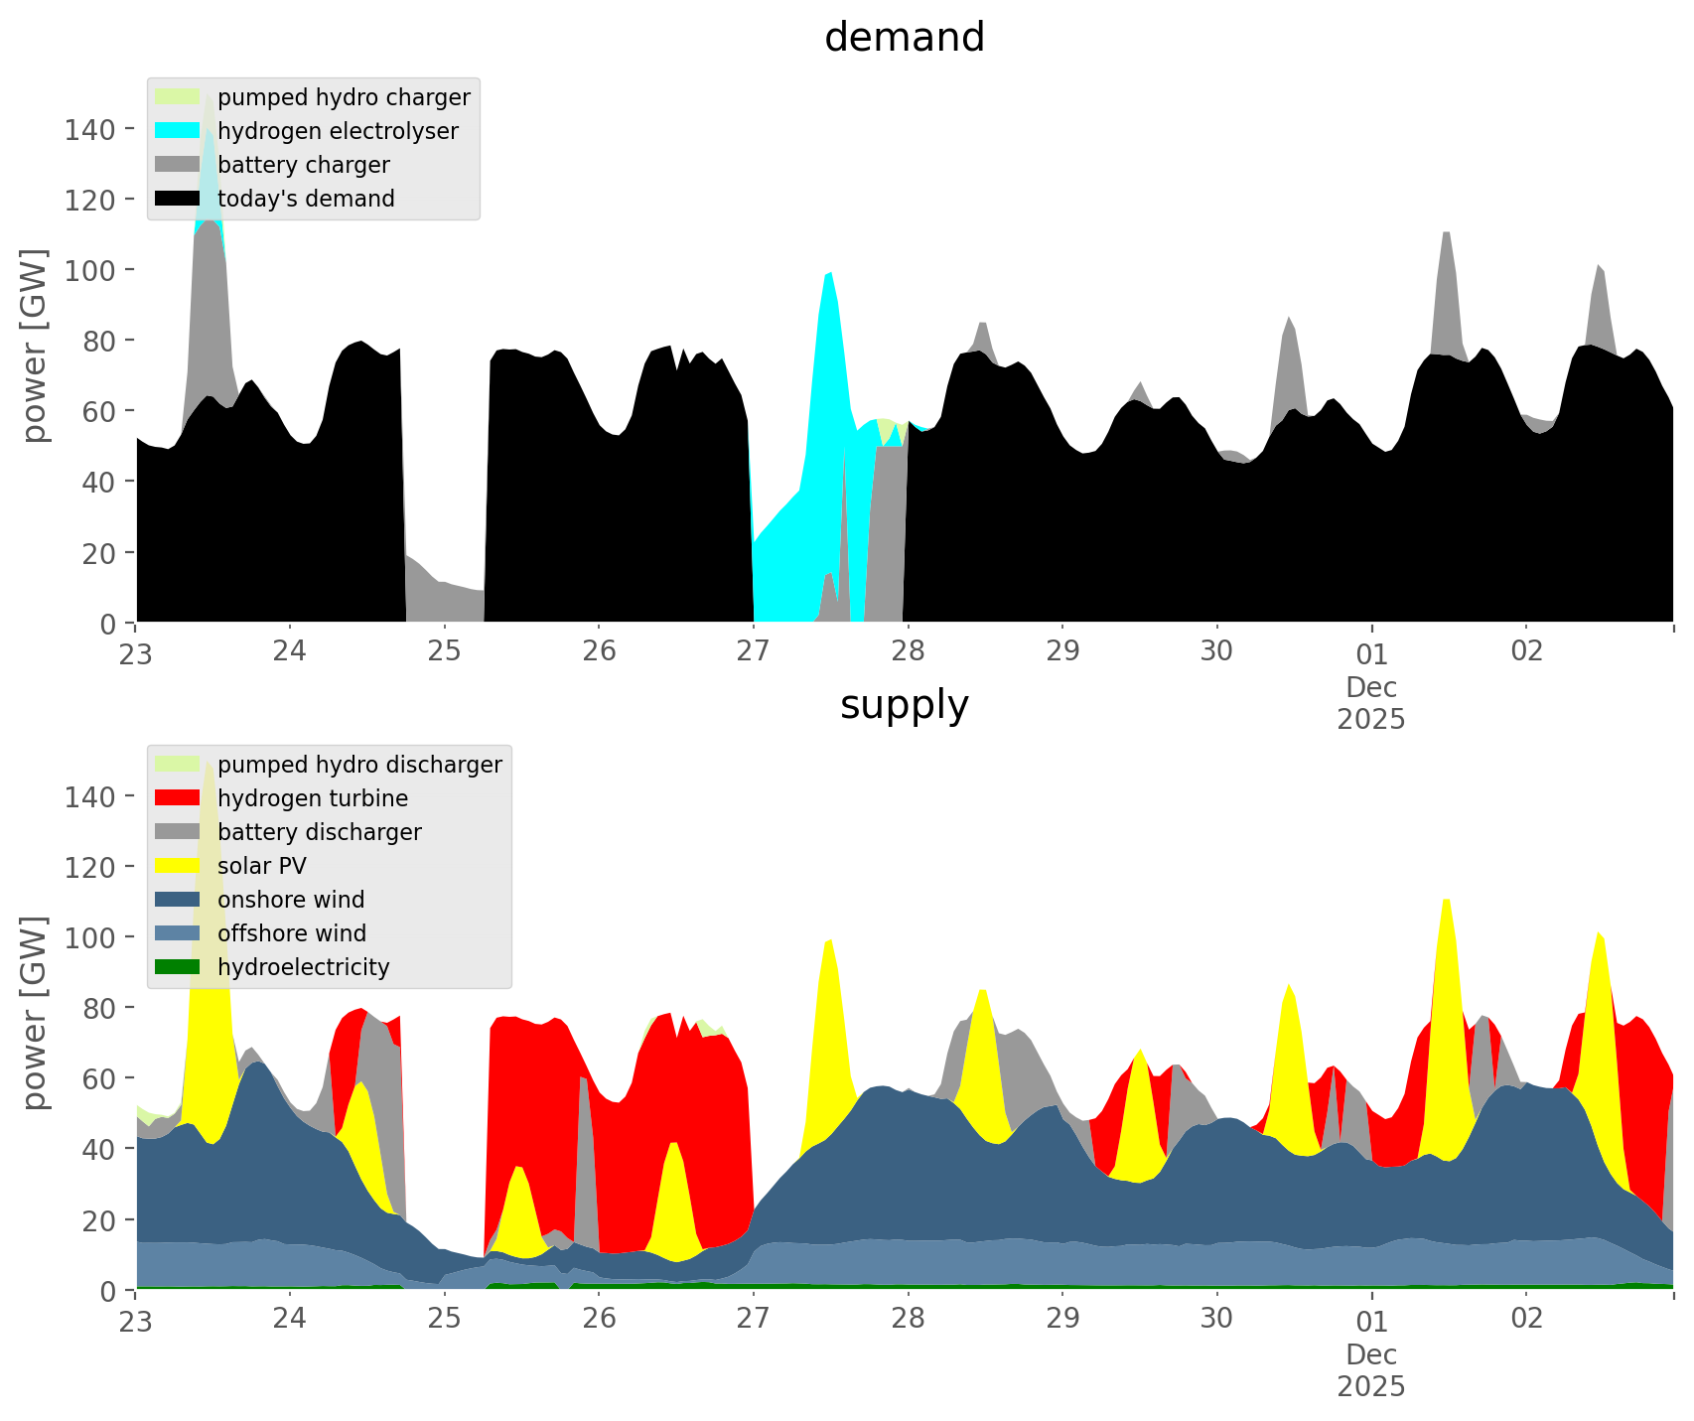Click the cyan hydrogen electrolyser legend swatch
Viewport: 1694px width, 1421px height.
point(178,131)
